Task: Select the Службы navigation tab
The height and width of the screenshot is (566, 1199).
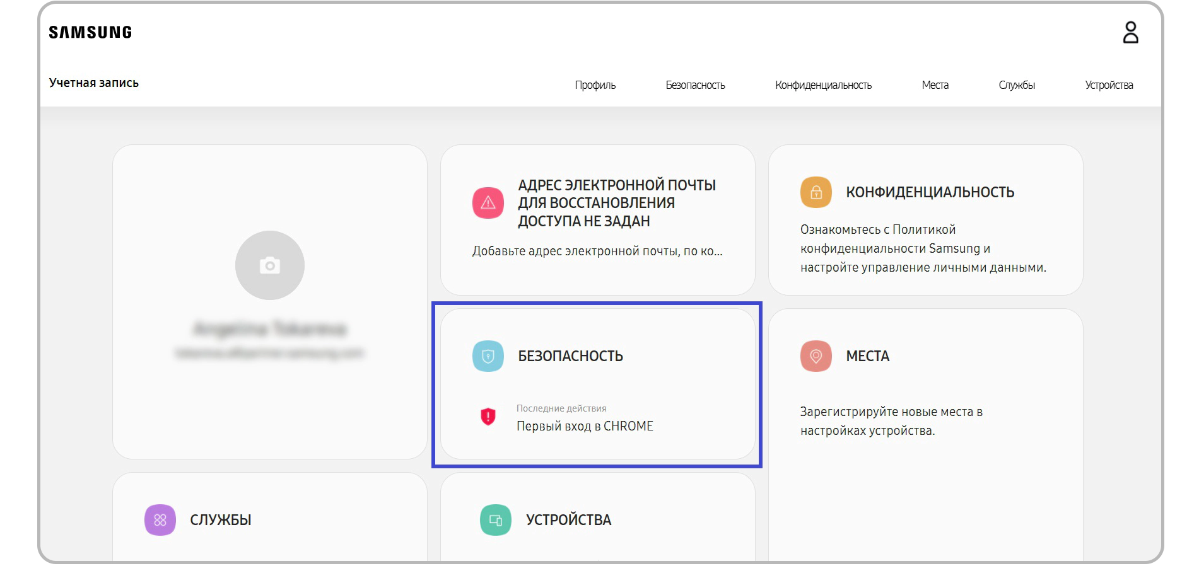Action: [x=1017, y=85]
